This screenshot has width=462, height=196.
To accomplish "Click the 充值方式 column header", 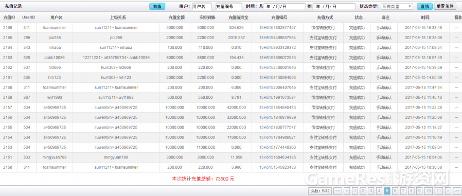I will click(x=325, y=17).
